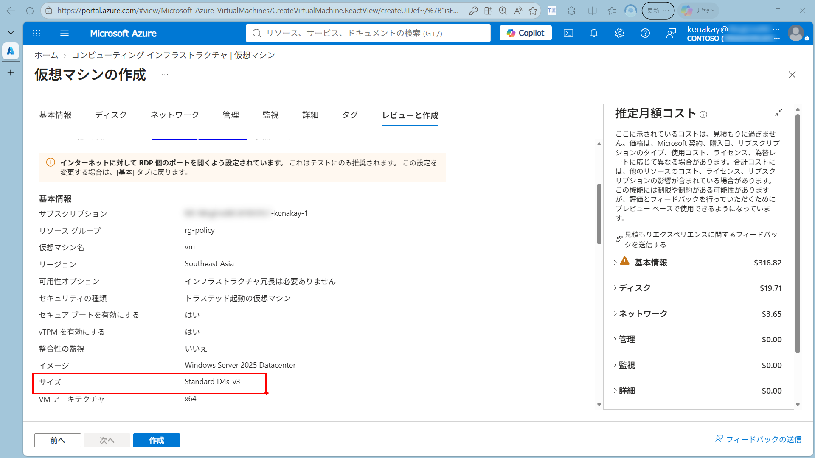The width and height of the screenshot is (815, 458).
Task: Expand the 基本情報 cost section
Action: point(615,263)
